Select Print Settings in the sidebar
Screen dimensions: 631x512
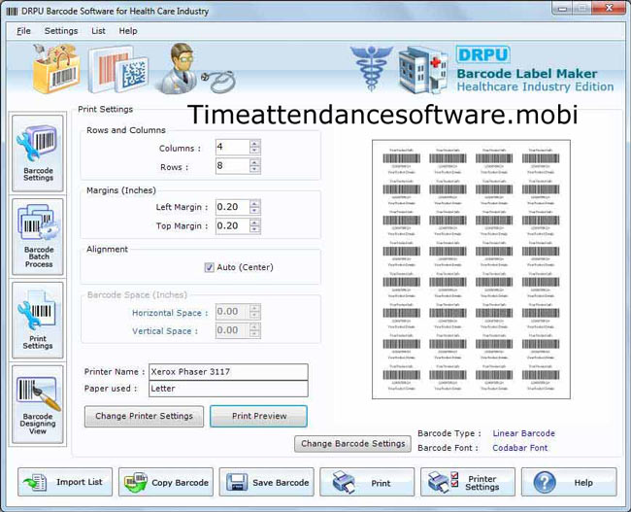38,321
